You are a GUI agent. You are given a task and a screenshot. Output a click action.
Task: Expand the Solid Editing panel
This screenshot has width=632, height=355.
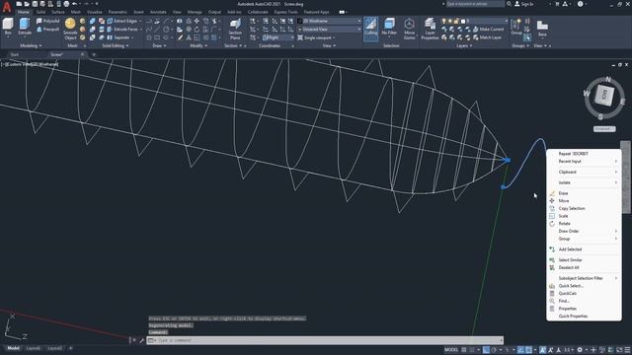point(116,46)
